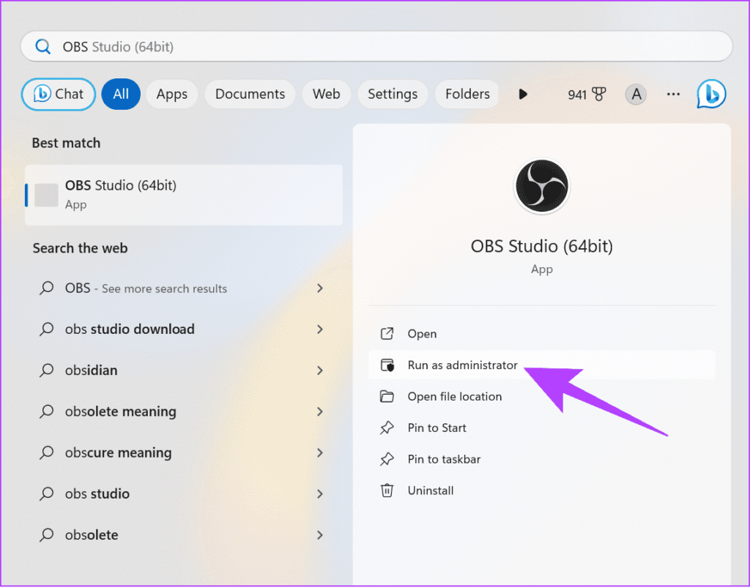Click the OBS Studio logo in the preview pane

click(542, 186)
